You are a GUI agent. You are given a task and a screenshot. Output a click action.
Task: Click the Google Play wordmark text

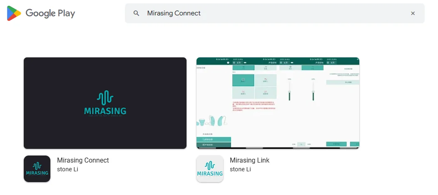click(50, 13)
